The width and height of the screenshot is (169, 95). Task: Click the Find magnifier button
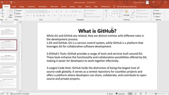[x=156, y=11]
